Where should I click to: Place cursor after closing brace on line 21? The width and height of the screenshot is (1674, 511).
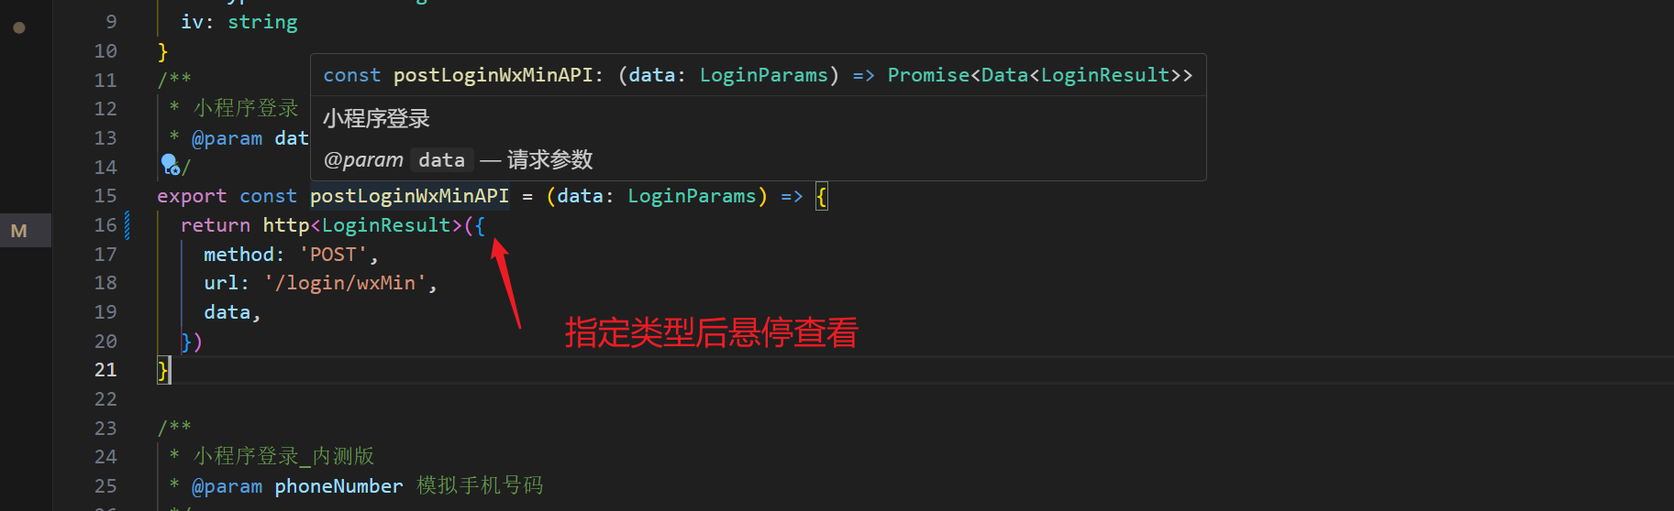(171, 370)
